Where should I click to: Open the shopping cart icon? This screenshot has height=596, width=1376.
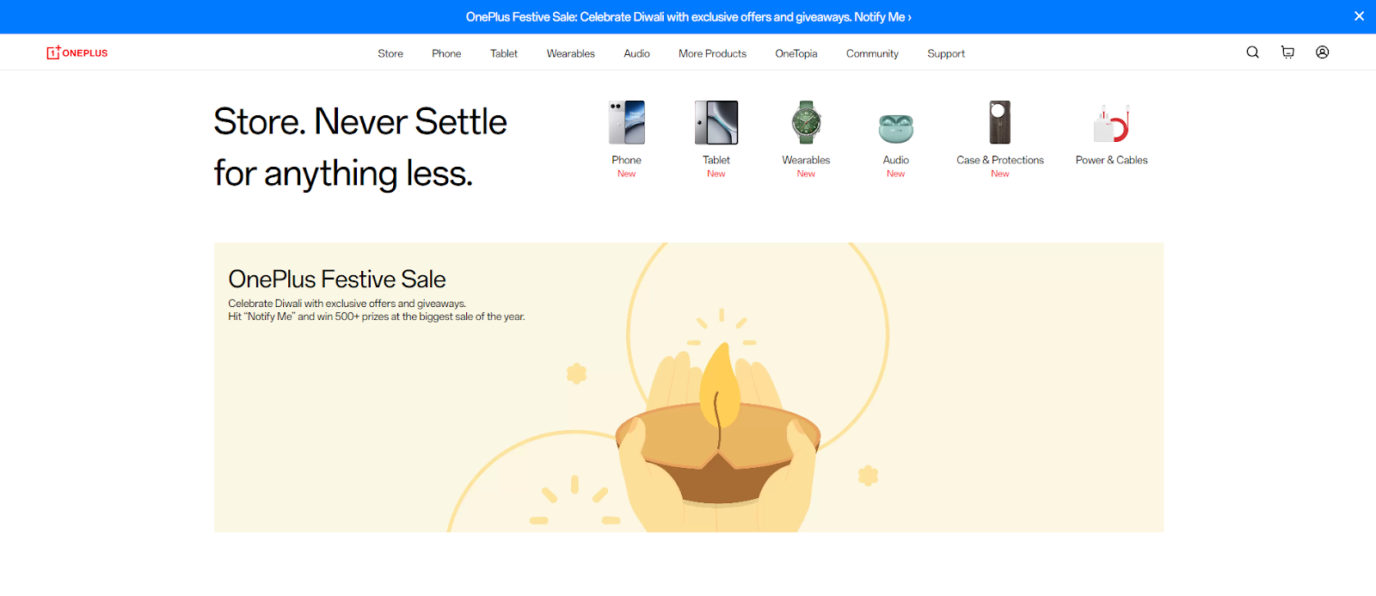tap(1287, 52)
